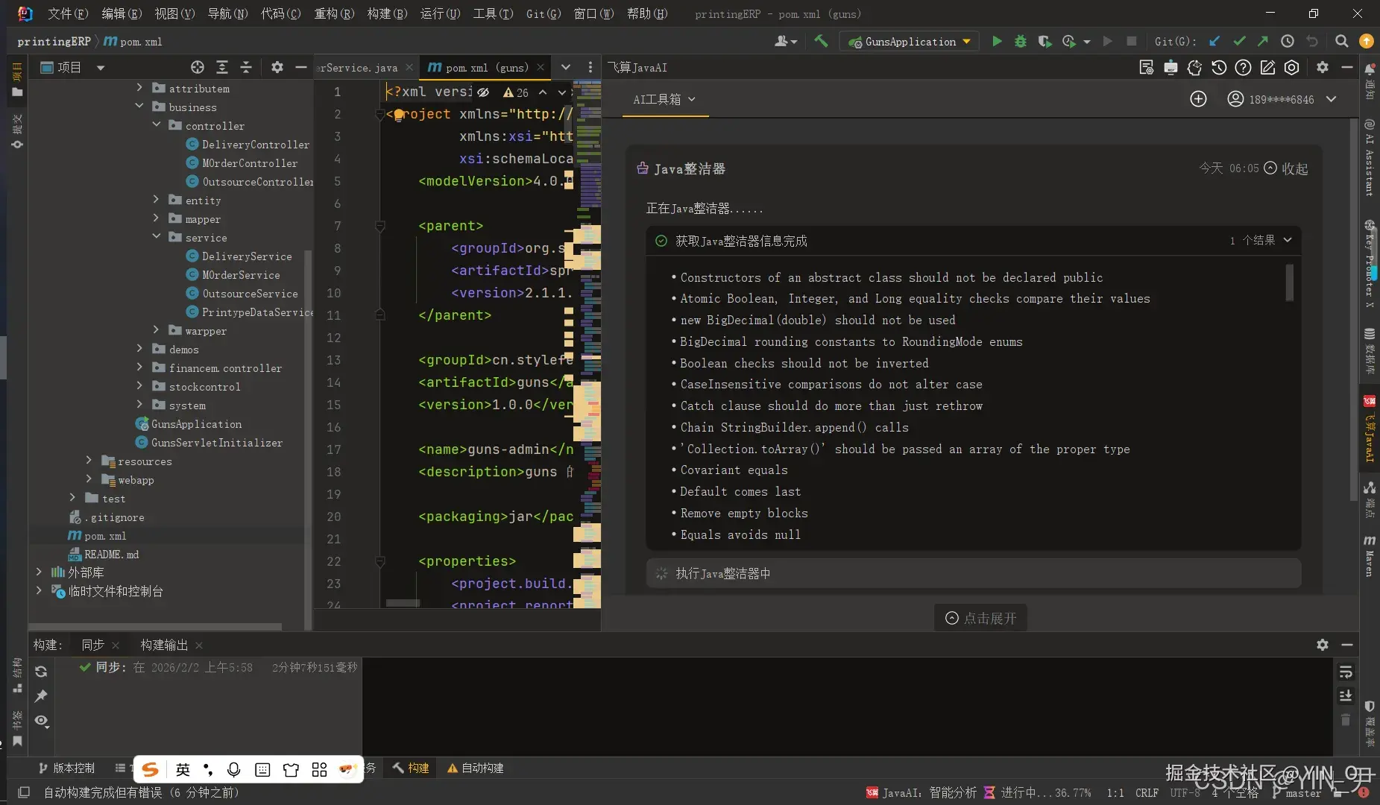The image size is (1380, 805).
Task: Toggle the eye view options in build panel
Action: pos(42,721)
